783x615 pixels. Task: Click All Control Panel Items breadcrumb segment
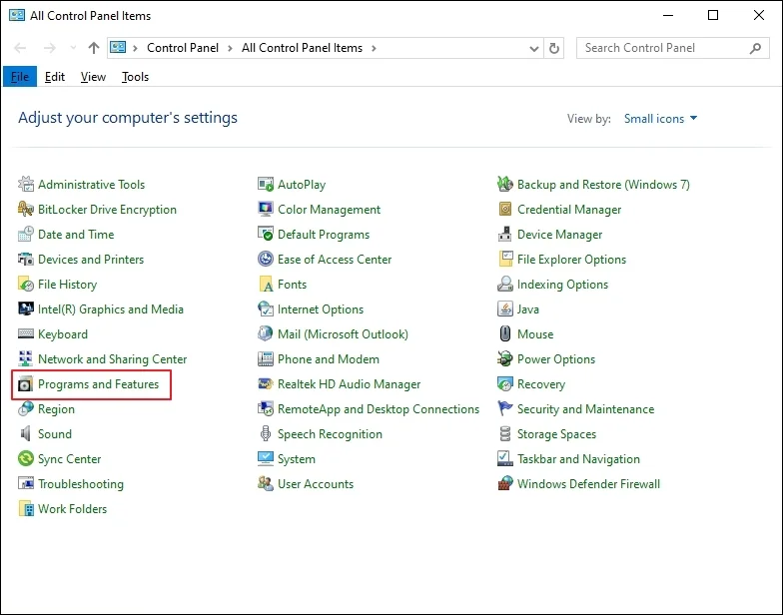pyautogui.click(x=302, y=48)
